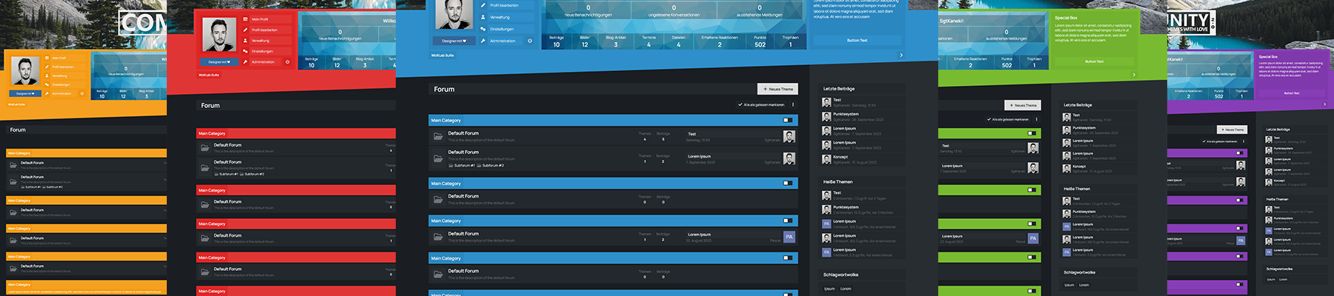Toggle the second blue Main Category collapse switch
The width and height of the screenshot is (1334, 296).
click(787, 183)
